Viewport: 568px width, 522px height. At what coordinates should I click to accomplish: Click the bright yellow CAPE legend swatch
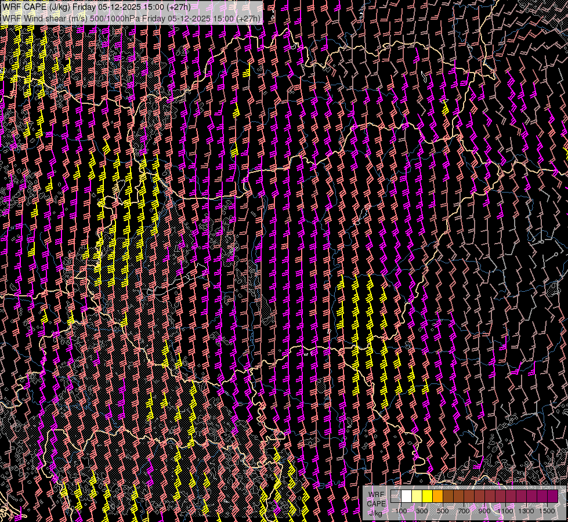pos(428,496)
